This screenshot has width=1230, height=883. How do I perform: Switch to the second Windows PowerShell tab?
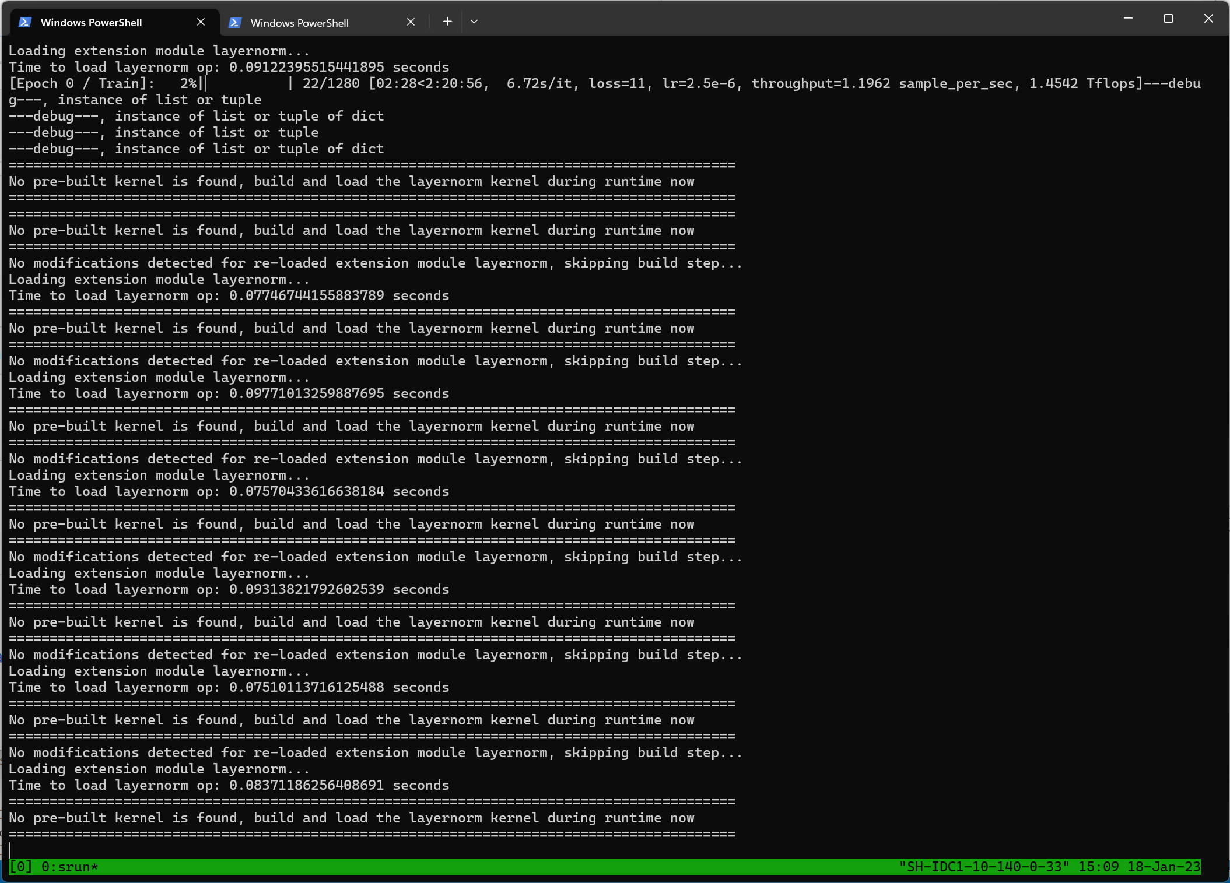[x=299, y=22]
